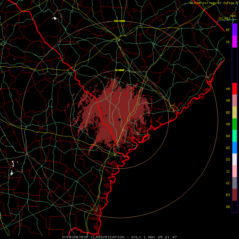
Task: Click the HHC product label
Action: coord(233,16)
